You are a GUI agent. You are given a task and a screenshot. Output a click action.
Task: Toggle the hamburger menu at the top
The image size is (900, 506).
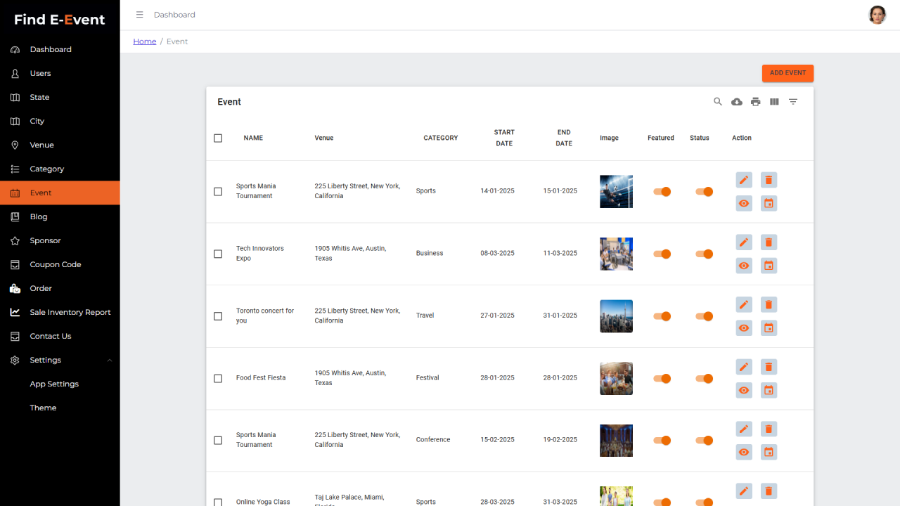click(139, 14)
